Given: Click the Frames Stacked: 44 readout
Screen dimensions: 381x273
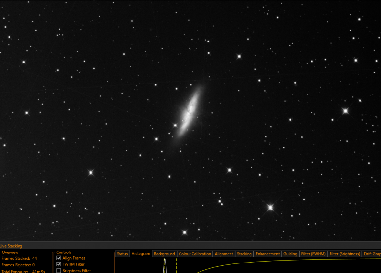Looking at the screenshot, I should tap(19, 258).
